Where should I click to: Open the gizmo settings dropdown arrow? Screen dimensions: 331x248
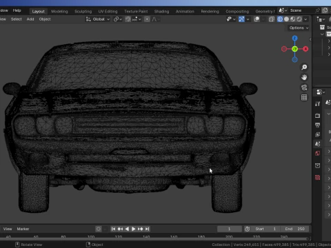coord(248,19)
